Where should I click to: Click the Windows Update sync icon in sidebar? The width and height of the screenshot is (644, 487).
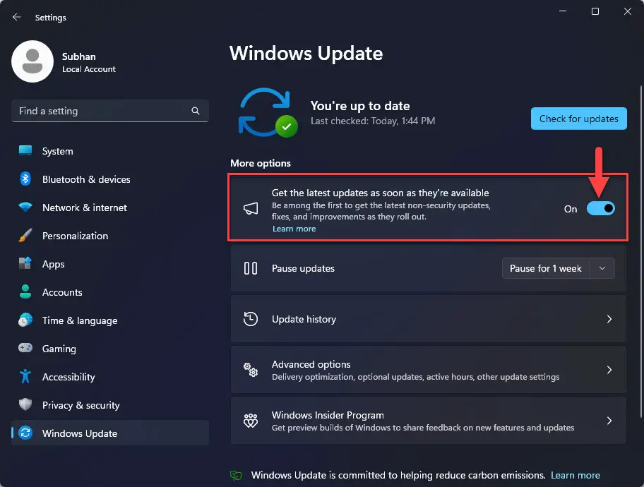click(25, 433)
